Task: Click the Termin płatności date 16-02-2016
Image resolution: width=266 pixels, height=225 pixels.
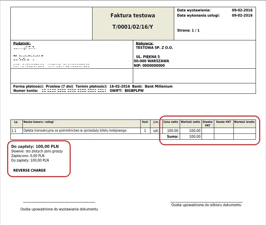Action: click(x=119, y=86)
